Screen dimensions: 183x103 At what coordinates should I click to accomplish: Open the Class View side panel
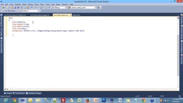(182, 59)
